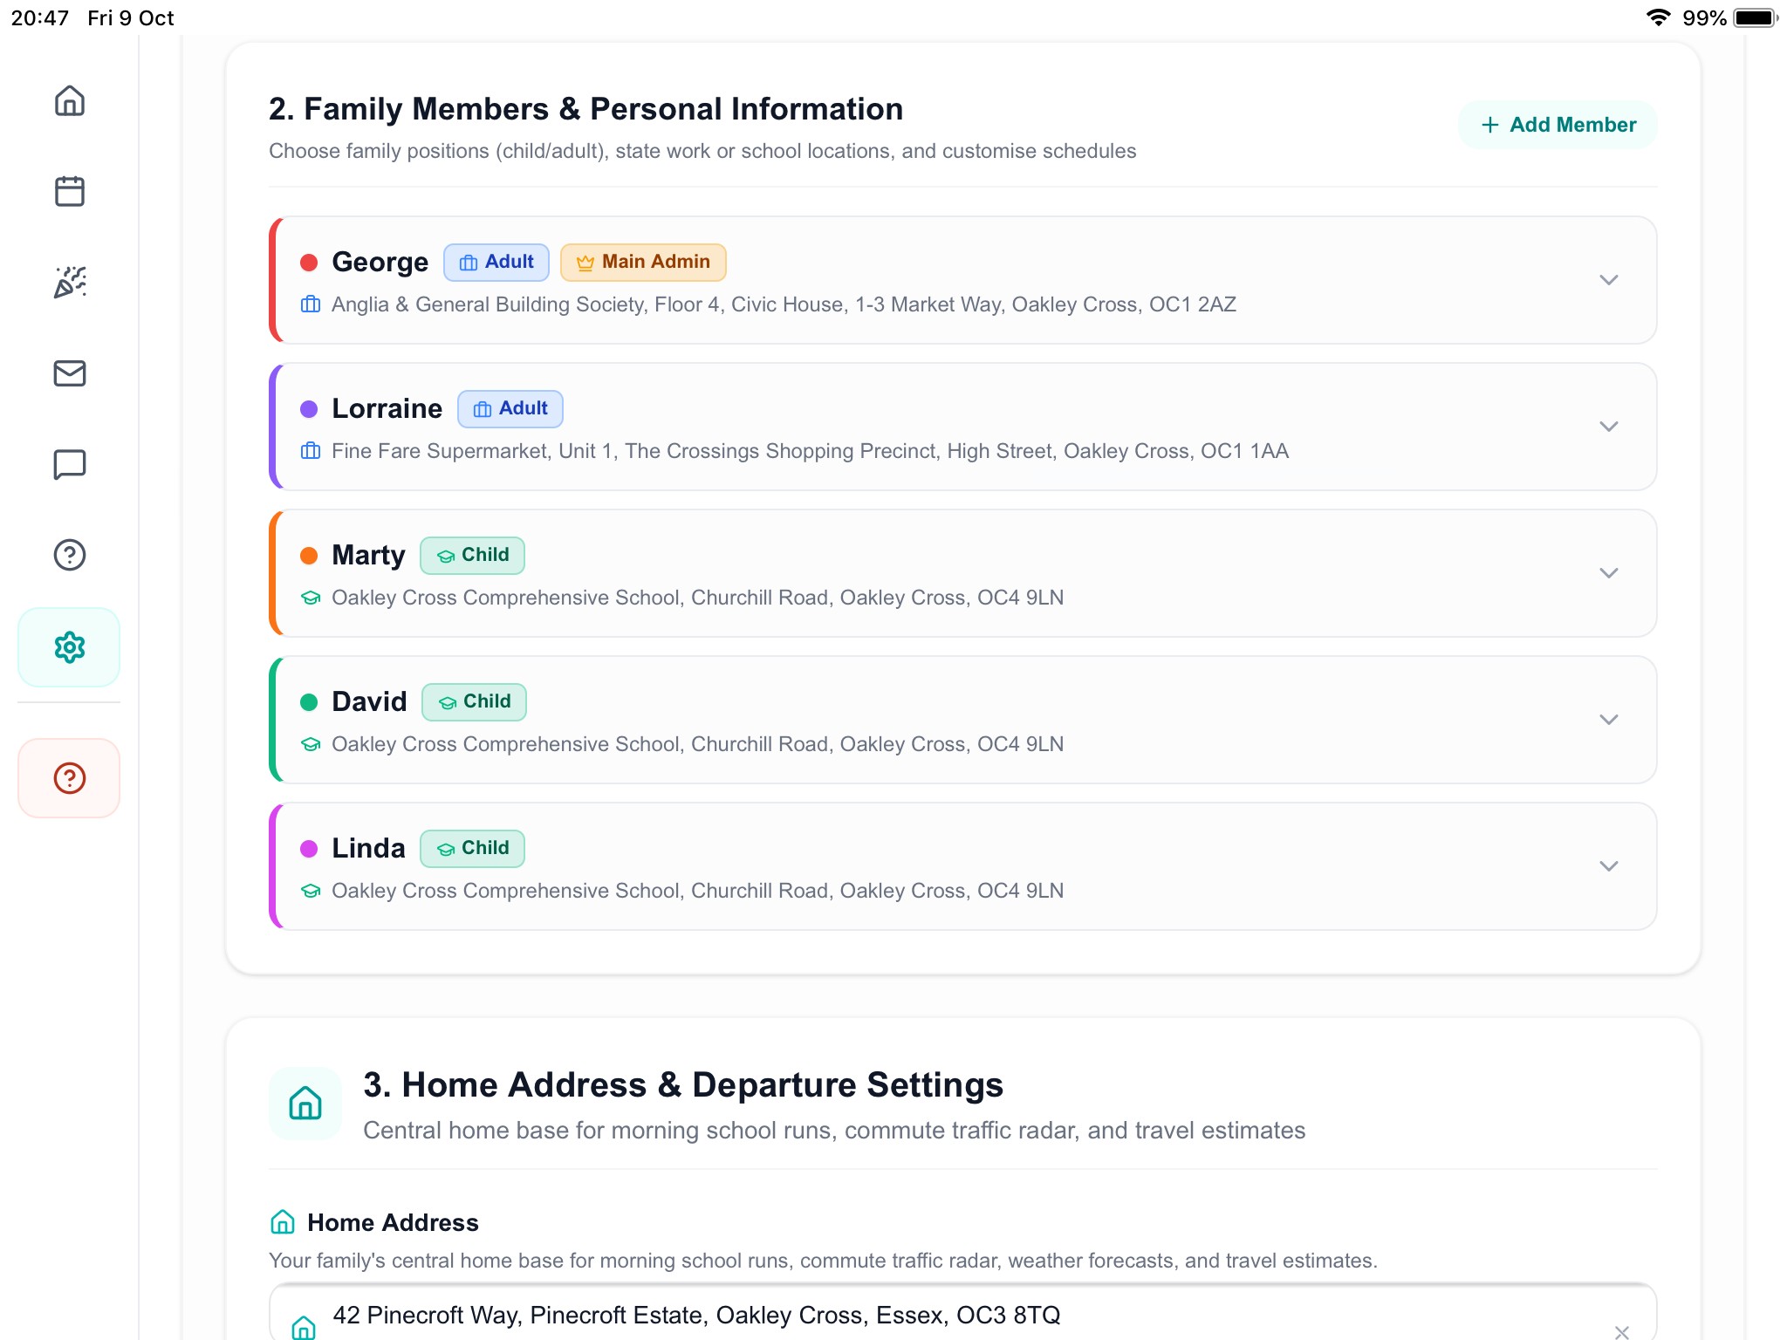Click the briefcase icon beside George's workplace
Screen dimensions: 1787x1340
311,304
